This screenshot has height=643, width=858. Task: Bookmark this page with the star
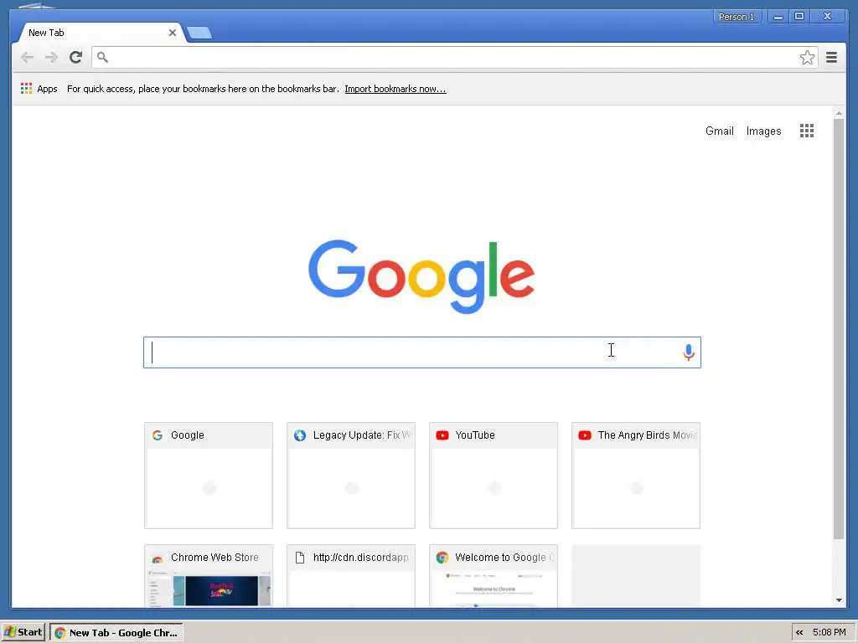[807, 58]
